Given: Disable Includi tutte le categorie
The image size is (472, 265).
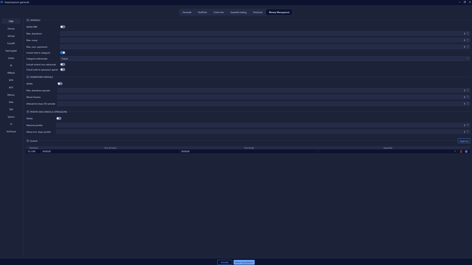Looking at the screenshot, I should pos(63,53).
